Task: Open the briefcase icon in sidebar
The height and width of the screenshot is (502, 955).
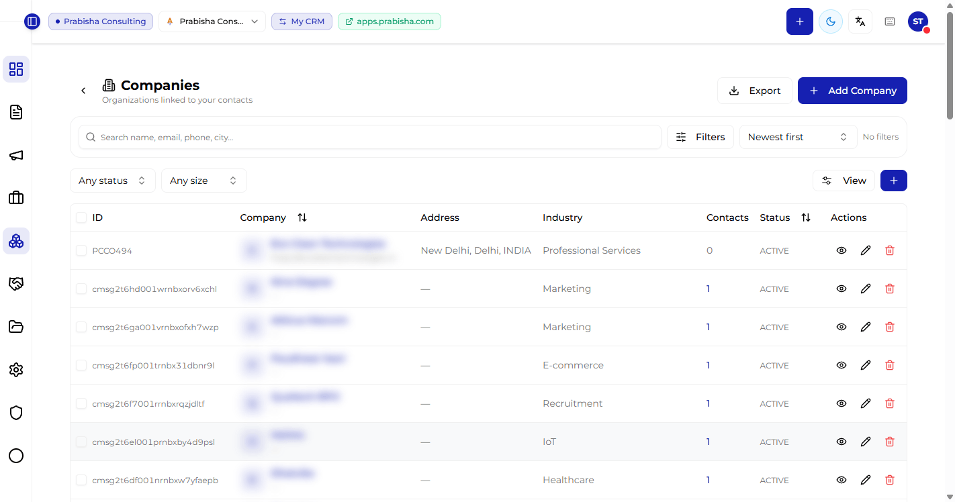Action: (x=16, y=198)
